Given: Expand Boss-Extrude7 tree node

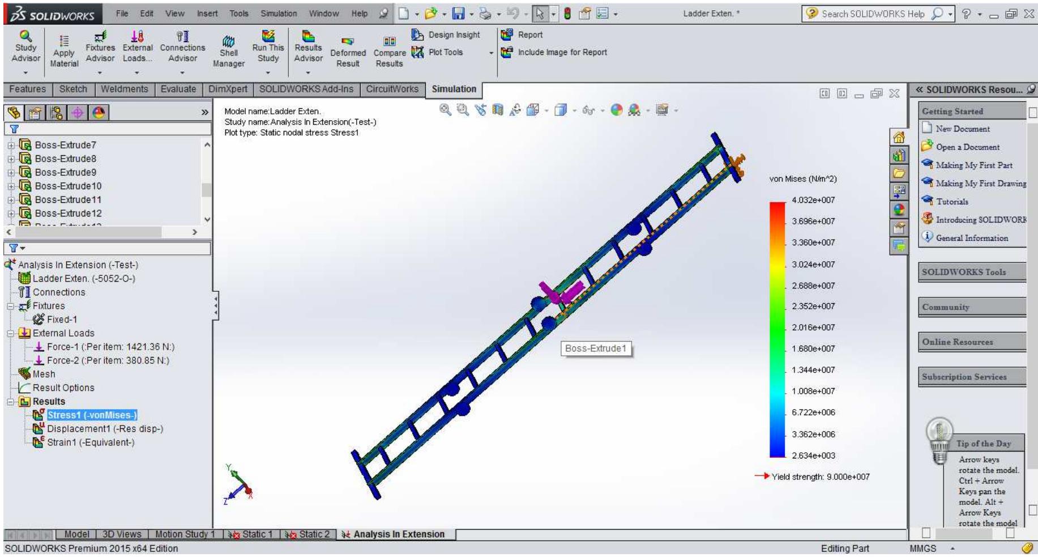Looking at the screenshot, I should 11,145.
